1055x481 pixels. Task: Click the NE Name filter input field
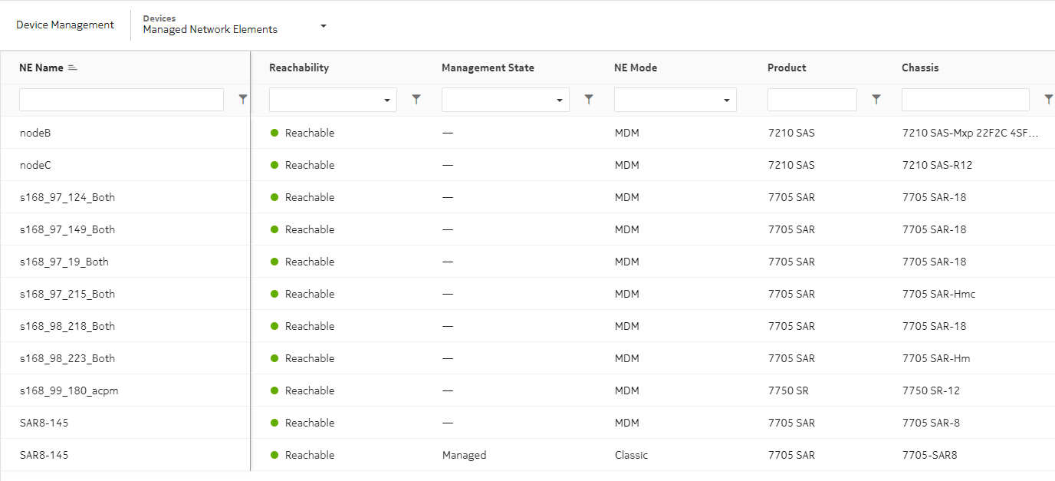(x=119, y=99)
